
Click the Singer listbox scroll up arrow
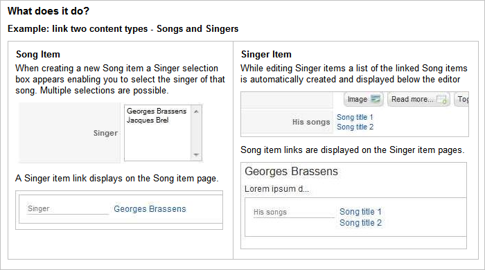point(196,111)
